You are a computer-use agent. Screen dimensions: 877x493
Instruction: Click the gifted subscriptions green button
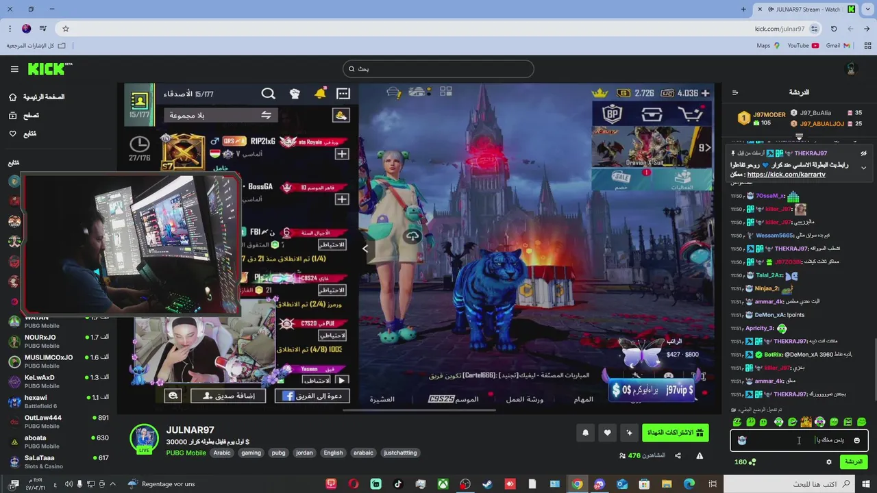coord(676,433)
